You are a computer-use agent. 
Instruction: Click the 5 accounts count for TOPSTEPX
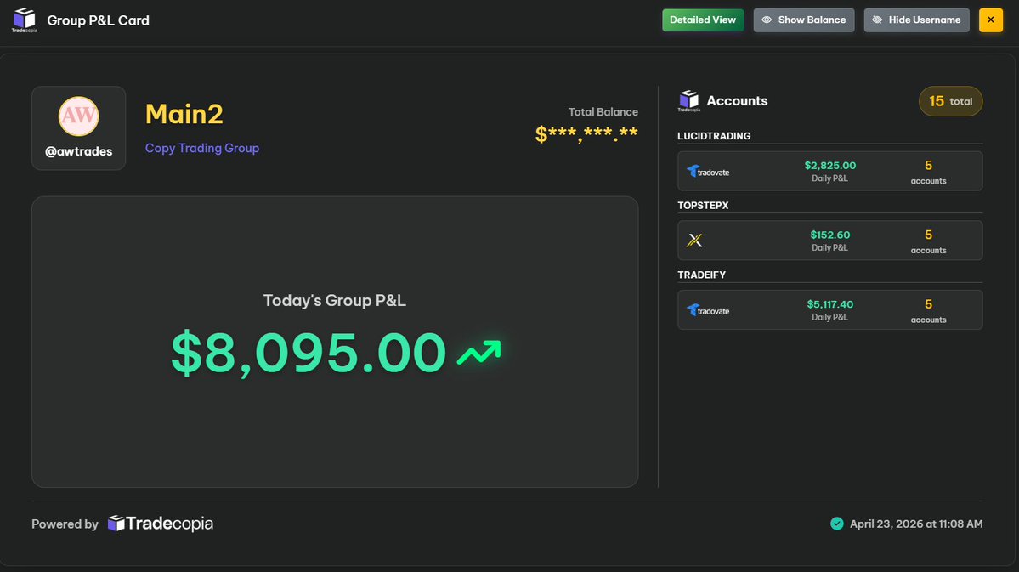coord(928,241)
